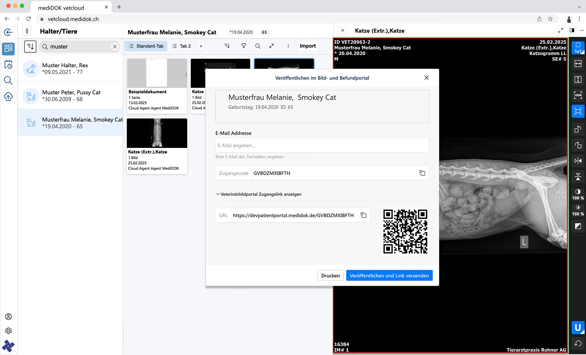Click the collapse arrows icon in toolbar
The image size is (586, 355).
pyautogui.click(x=272, y=46)
